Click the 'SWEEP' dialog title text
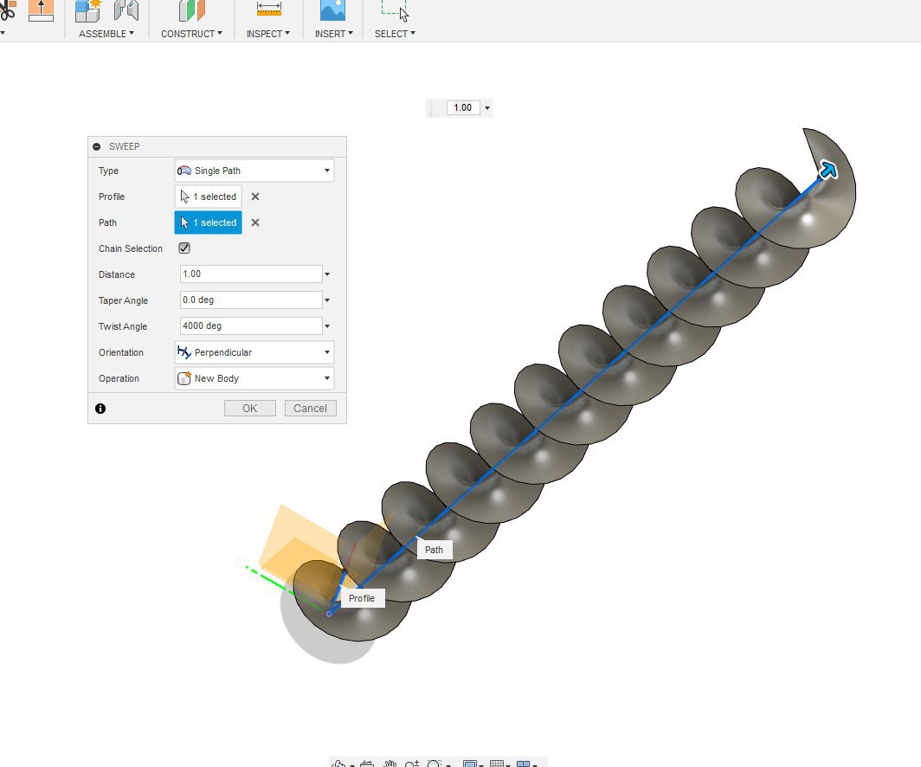This screenshot has width=921, height=767. click(x=125, y=146)
